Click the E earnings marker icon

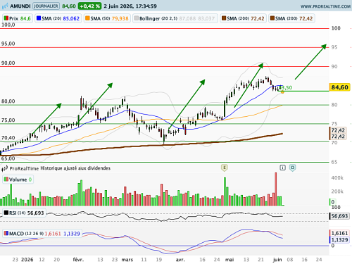click(x=225, y=168)
